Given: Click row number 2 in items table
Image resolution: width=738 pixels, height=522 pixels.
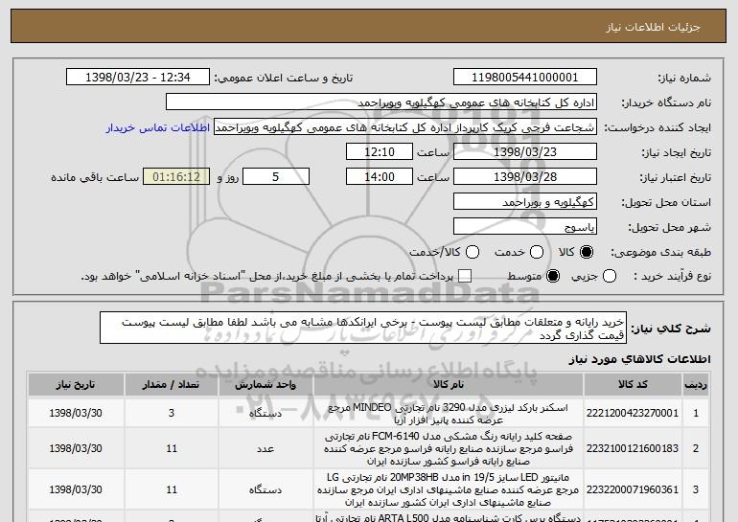Looking at the screenshot, I should (x=696, y=448).
